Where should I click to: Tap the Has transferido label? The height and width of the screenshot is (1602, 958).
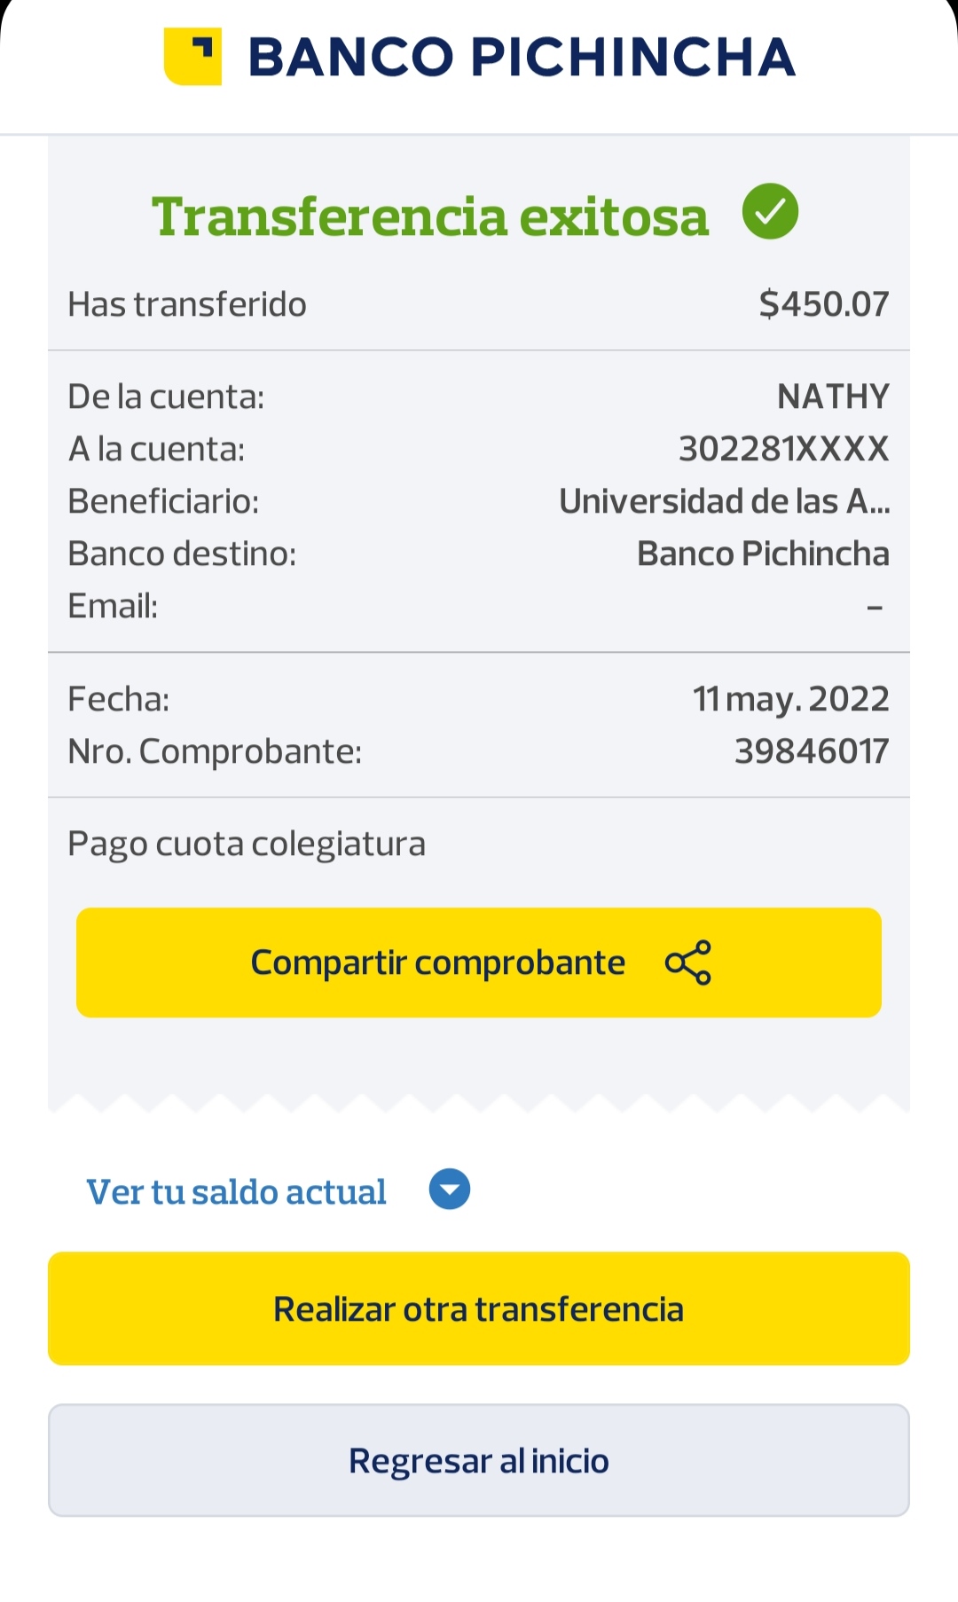pyautogui.click(x=187, y=304)
